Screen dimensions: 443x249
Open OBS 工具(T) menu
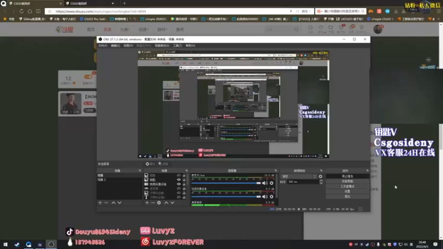(x=177, y=45)
